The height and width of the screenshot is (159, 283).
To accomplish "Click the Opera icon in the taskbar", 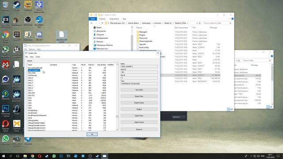I will click(x=39, y=156).
